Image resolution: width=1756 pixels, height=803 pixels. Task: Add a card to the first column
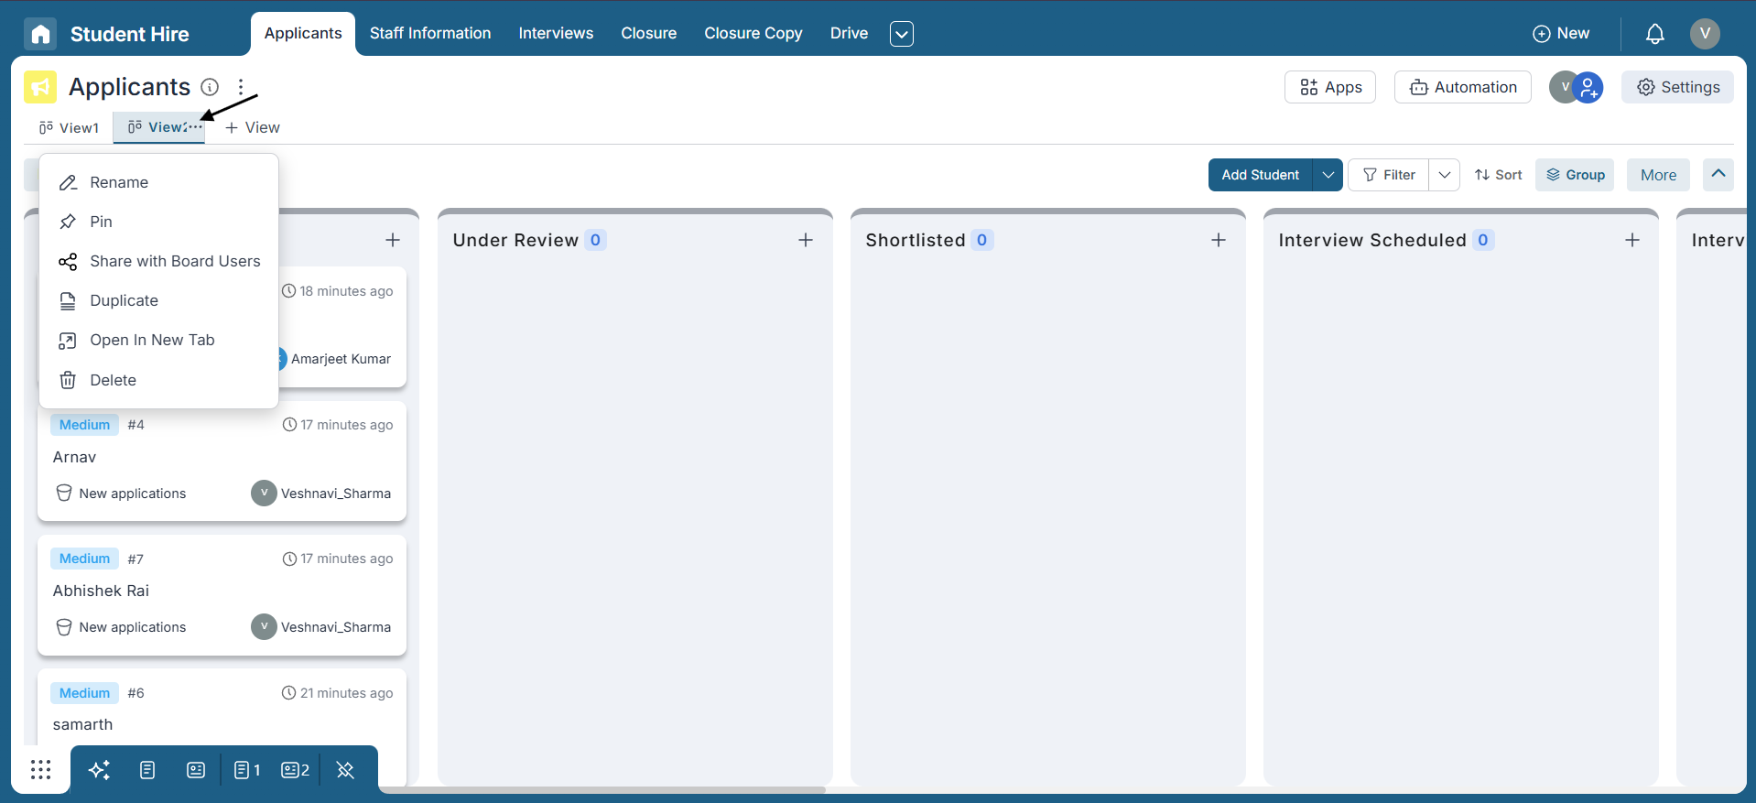click(393, 240)
